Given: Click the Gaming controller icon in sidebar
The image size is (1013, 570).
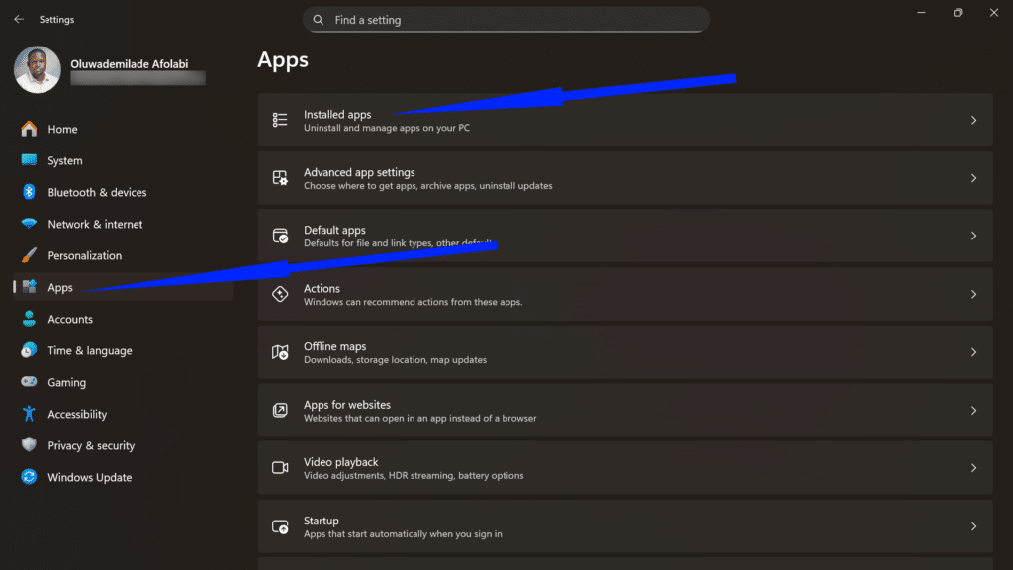Looking at the screenshot, I should point(28,382).
